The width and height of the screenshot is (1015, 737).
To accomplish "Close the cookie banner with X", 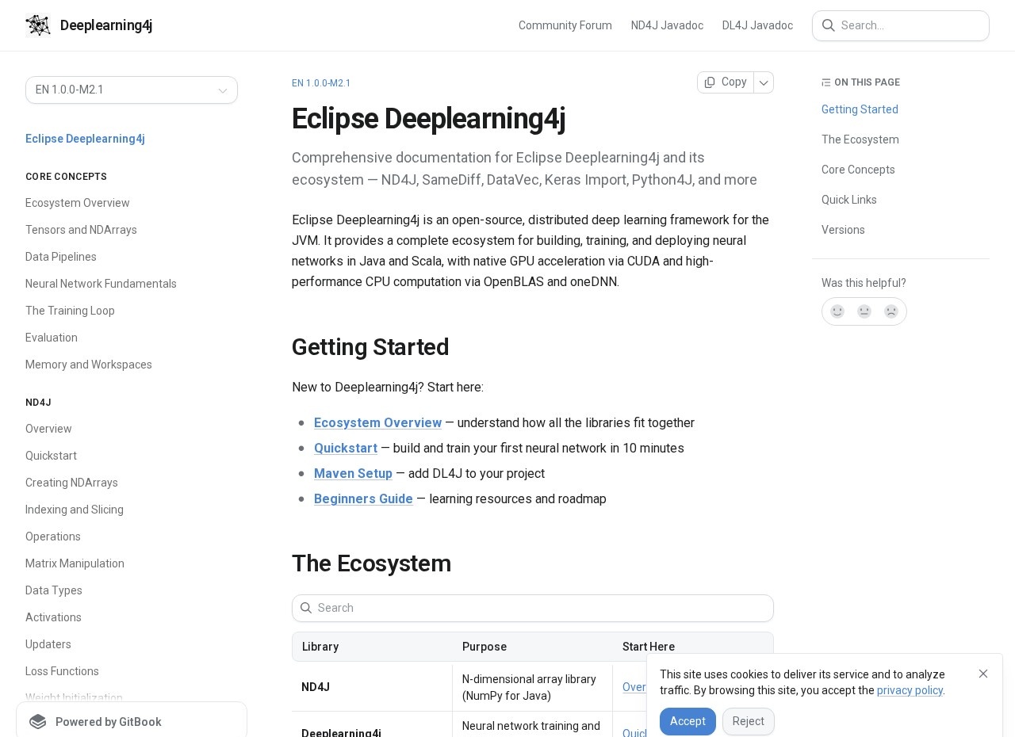I will click(x=983, y=674).
